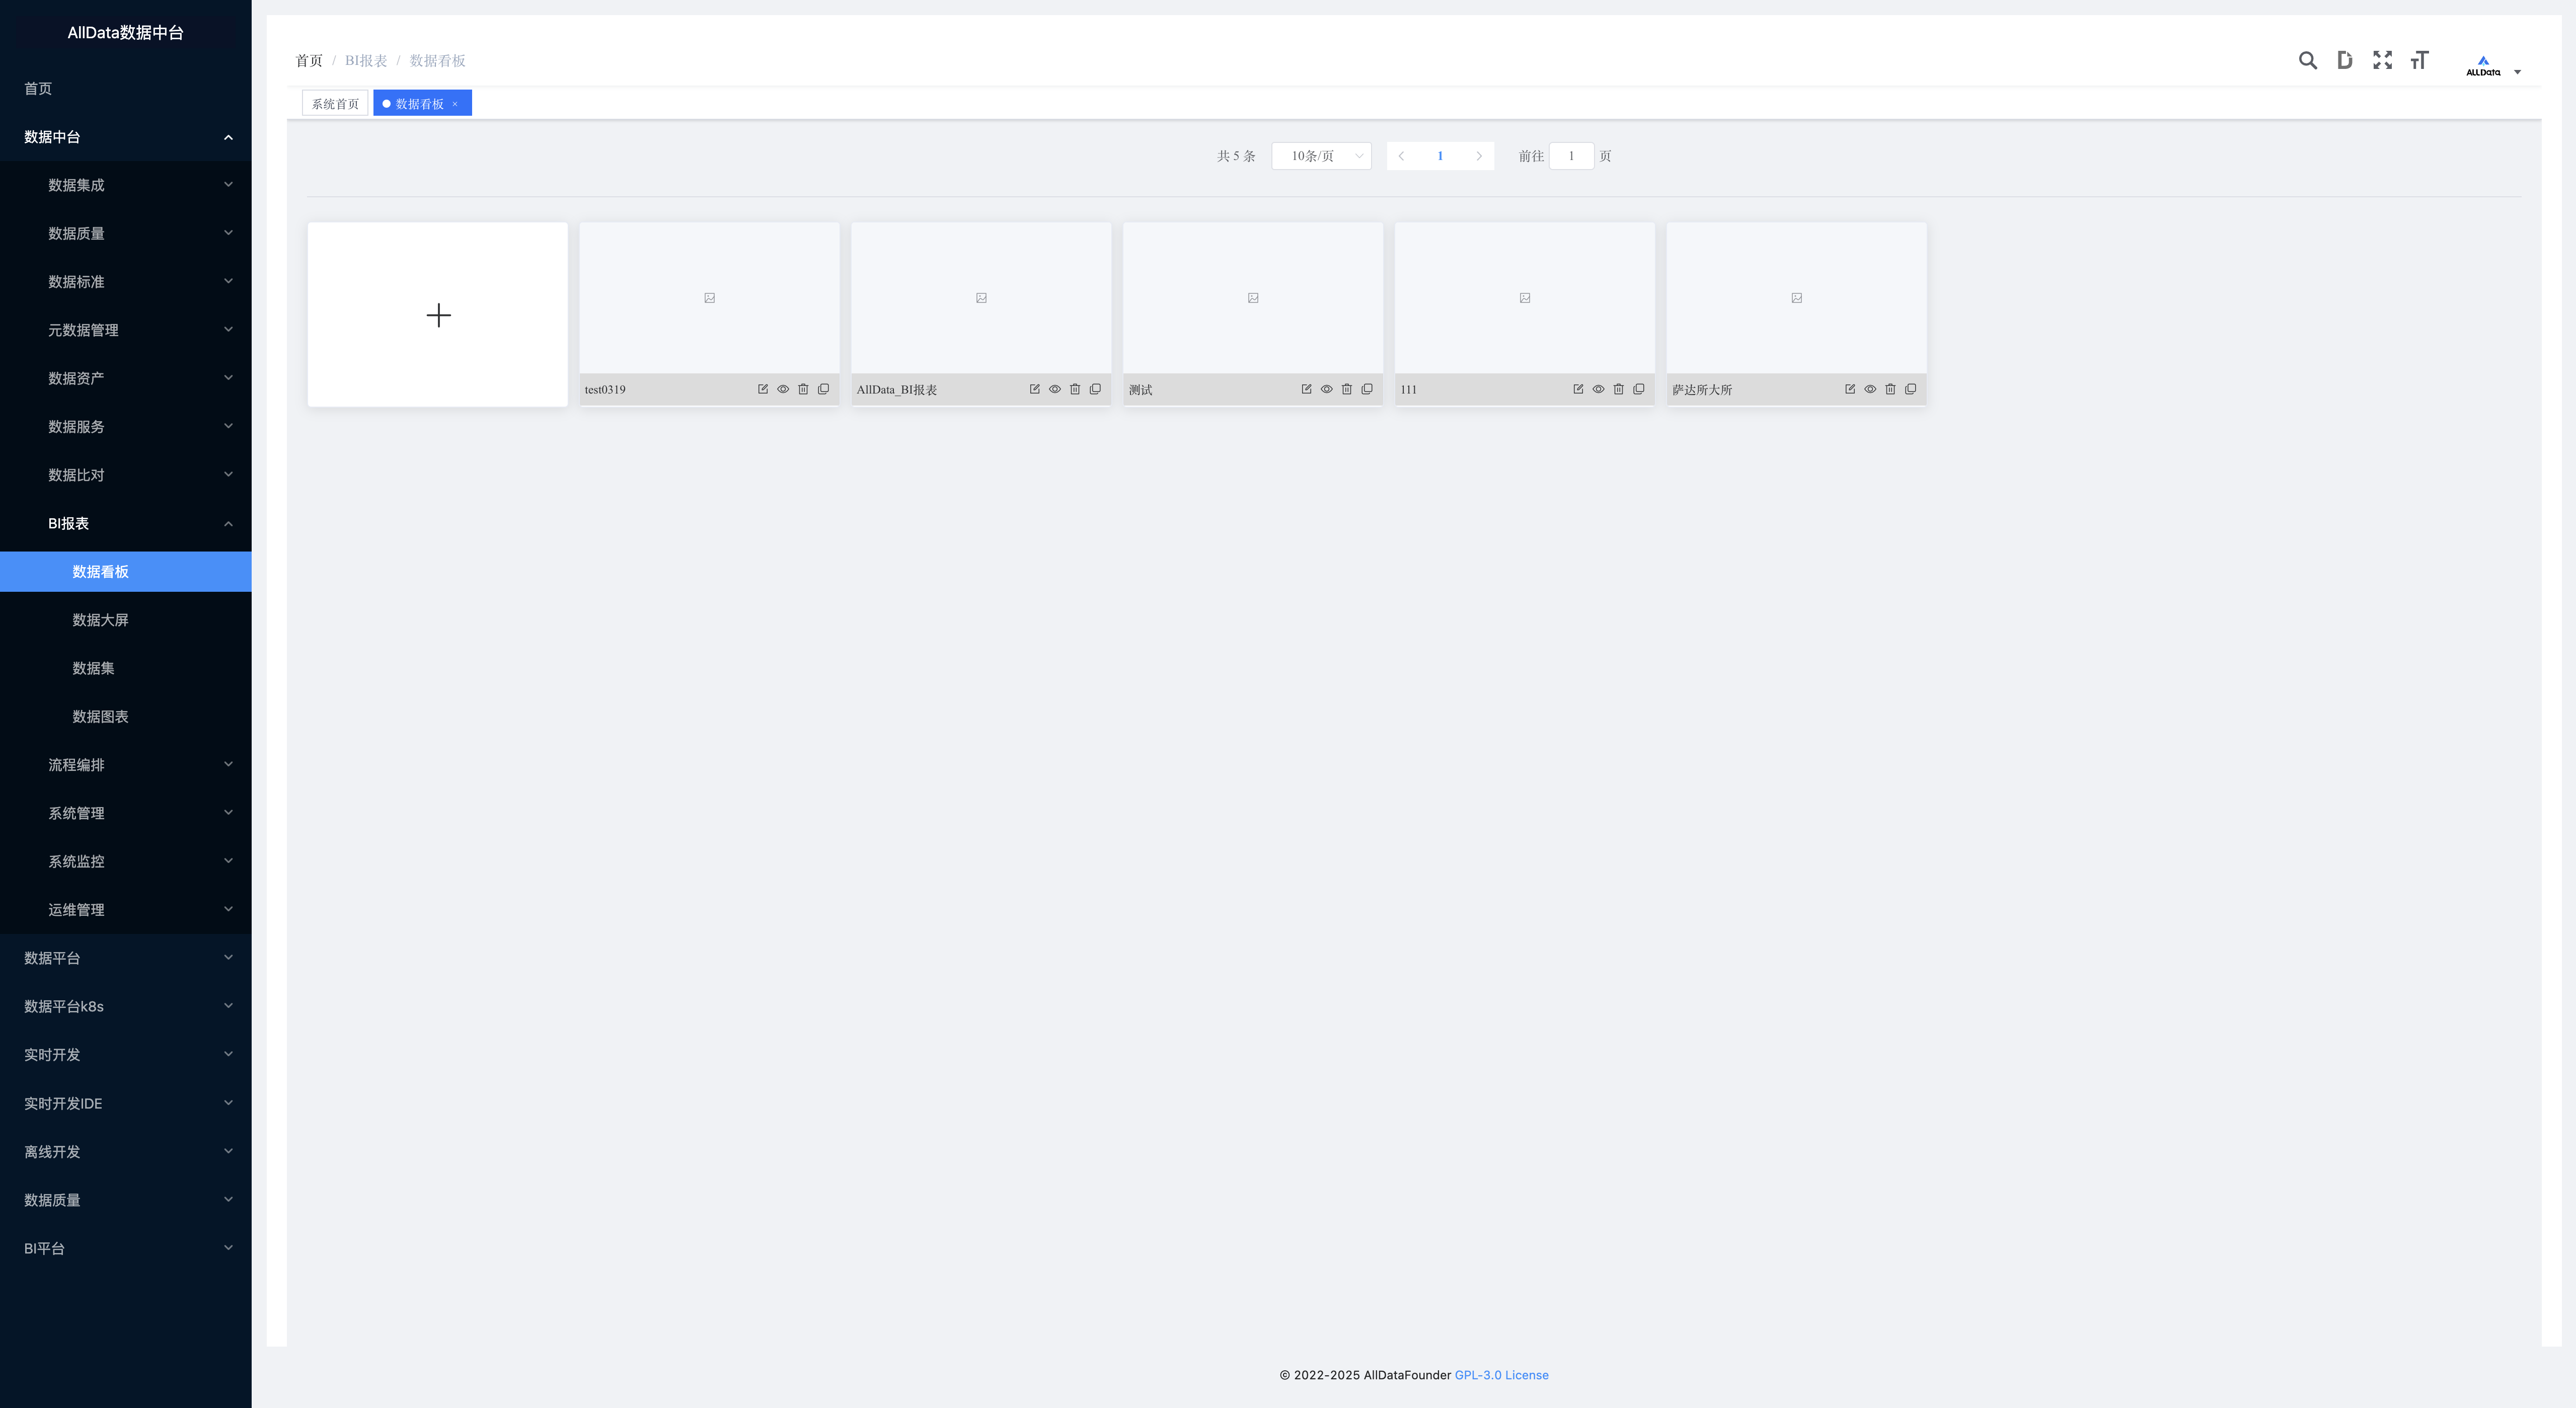Add a new dashboard with plus card
The width and height of the screenshot is (2576, 1408).
click(x=438, y=315)
